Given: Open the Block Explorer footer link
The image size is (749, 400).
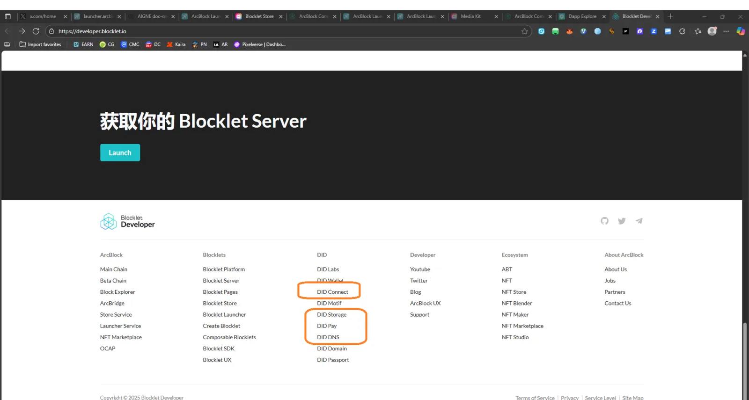Looking at the screenshot, I should tap(117, 292).
